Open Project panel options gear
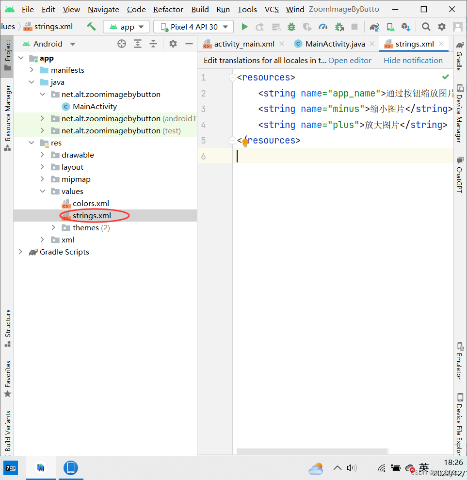The image size is (467, 480). coord(173,44)
